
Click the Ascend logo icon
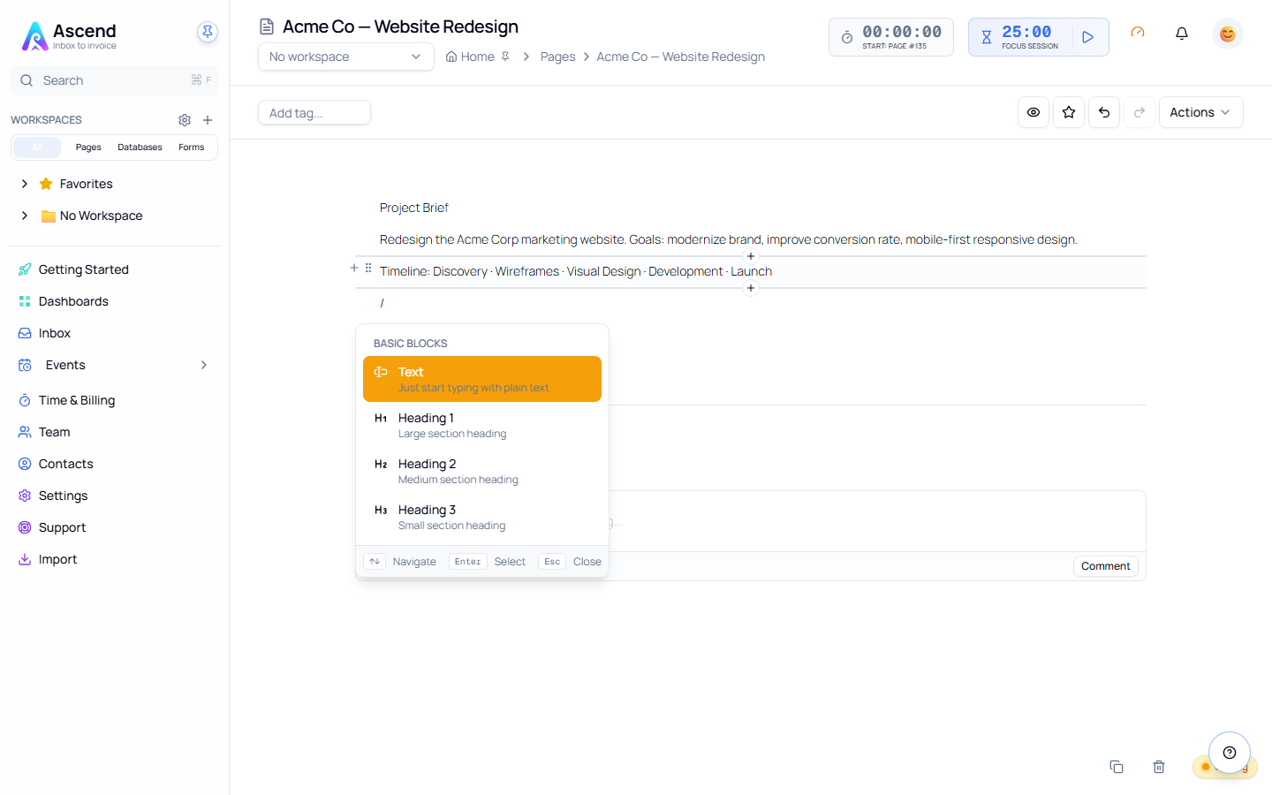(34, 36)
